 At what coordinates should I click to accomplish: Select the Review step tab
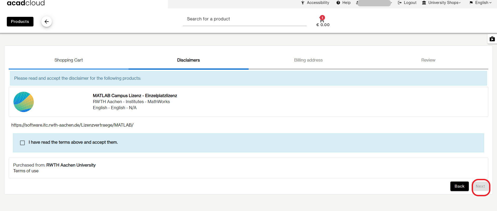click(428, 60)
